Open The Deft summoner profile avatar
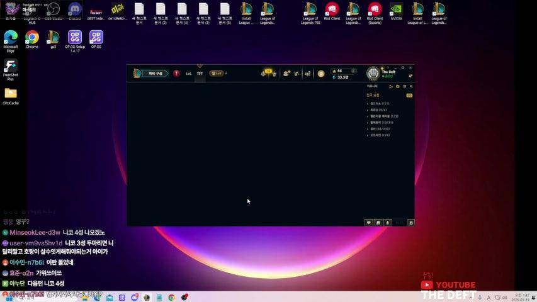The height and width of the screenshot is (302, 537). coord(373,74)
